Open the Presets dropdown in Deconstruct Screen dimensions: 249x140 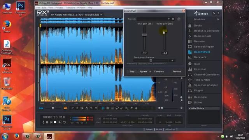(153, 19)
